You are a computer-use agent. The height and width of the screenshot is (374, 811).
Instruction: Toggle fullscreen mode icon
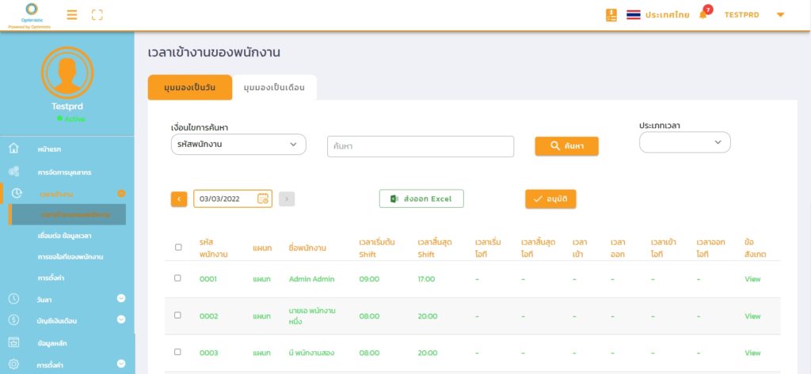pyautogui.click(x=97, y=14)
